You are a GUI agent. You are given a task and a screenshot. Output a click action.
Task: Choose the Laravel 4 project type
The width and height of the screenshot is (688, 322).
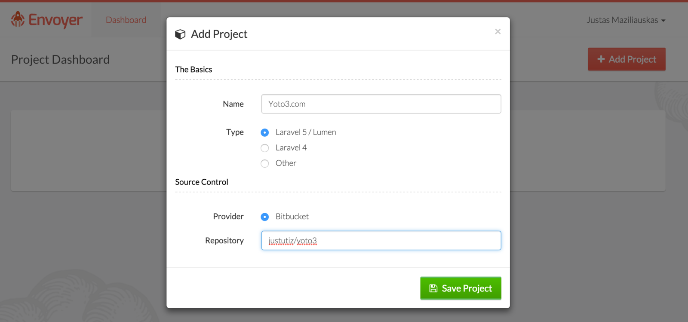pos(265,148)
